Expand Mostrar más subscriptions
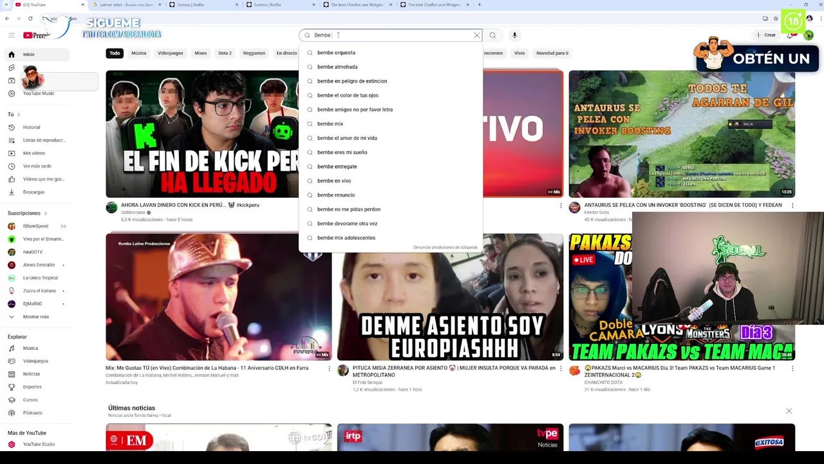The height and width of the screenshot is (464, 824). (x=35, y=316)
